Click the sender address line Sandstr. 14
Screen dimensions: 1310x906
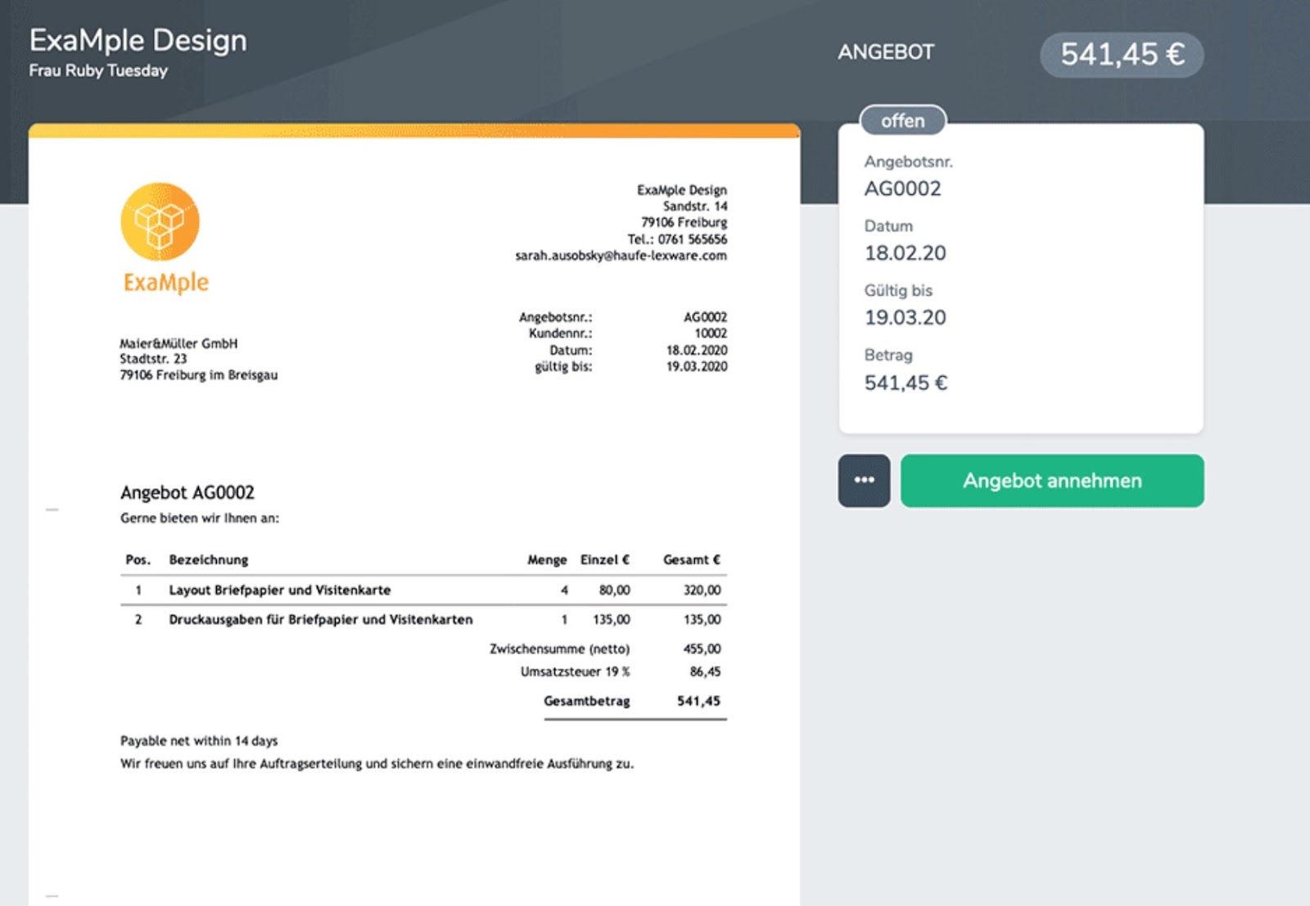[x=695, y=206]
